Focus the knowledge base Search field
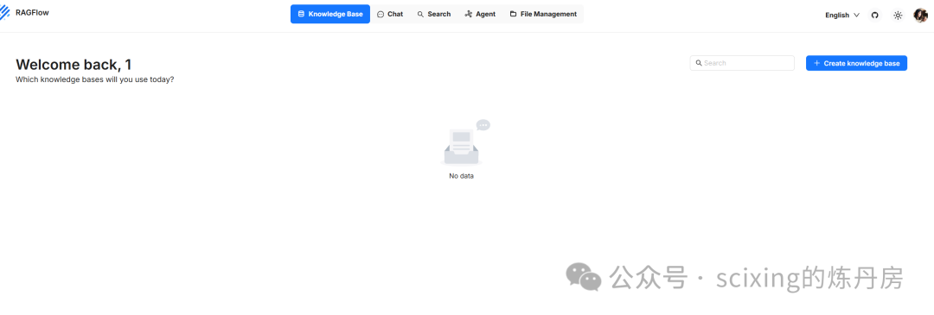The image size is (934, 315). pyautogui.click(x=742, y=63)
